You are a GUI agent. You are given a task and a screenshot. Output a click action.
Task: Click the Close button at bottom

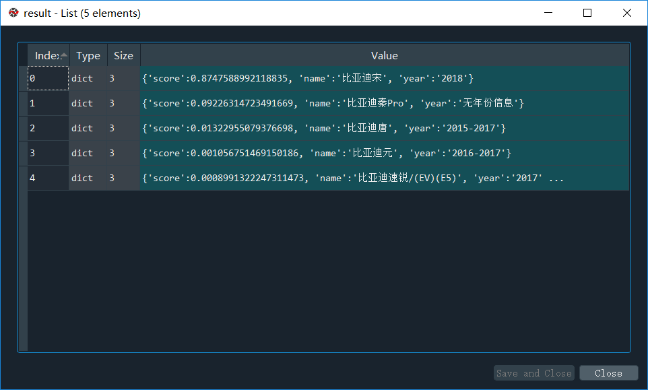pyautogui.click(x=608, y=373)
